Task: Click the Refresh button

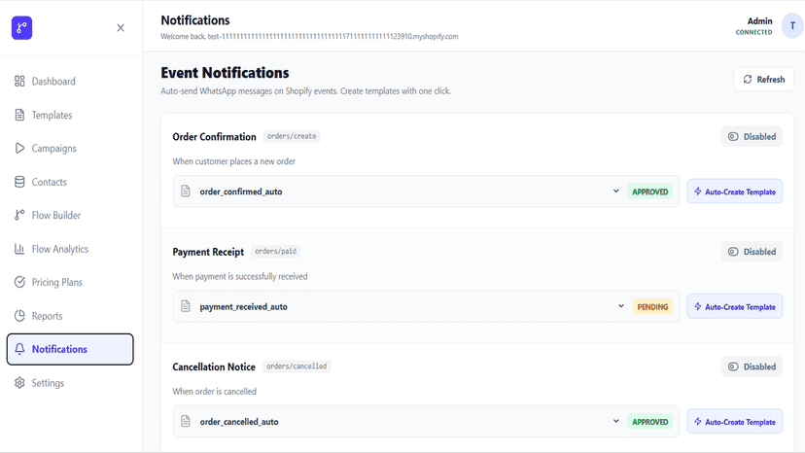Action: click(x=763, y=79)
